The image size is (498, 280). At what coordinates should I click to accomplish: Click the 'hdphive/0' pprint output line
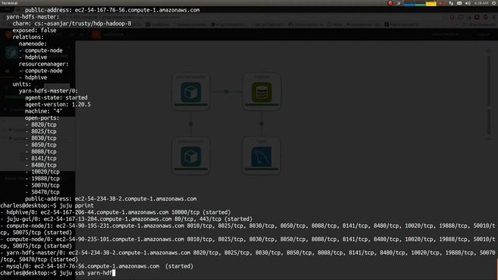point(116,212)
